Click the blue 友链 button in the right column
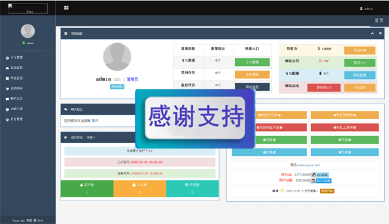 (345, 152)
